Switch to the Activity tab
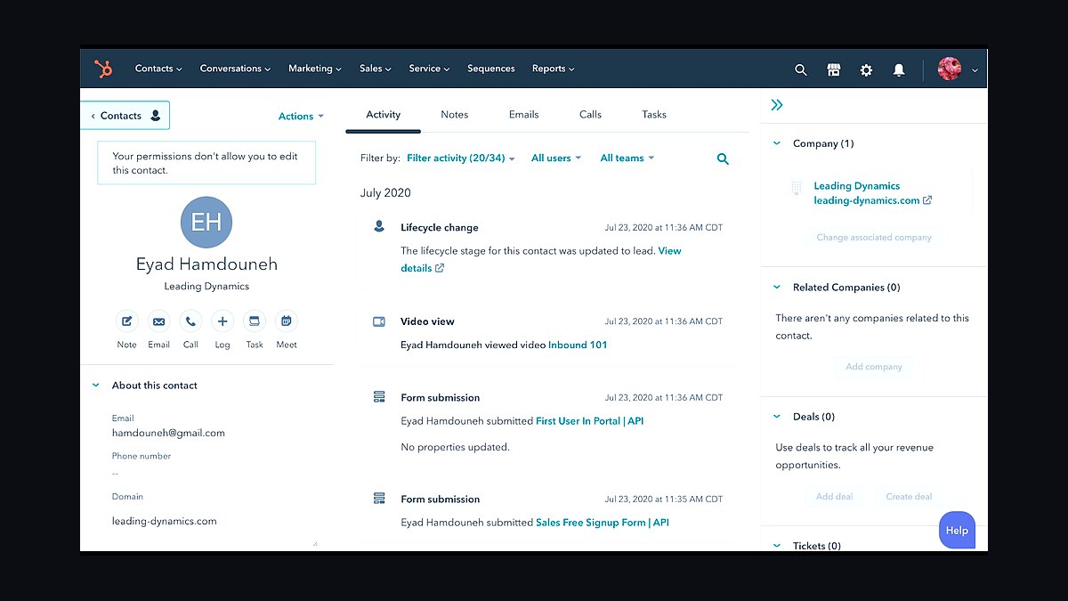The width and height of the screenshot is (1068, 601). point(384,115)
